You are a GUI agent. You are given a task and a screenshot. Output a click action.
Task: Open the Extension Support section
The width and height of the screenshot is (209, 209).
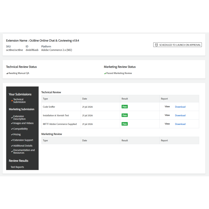point(23,140)
